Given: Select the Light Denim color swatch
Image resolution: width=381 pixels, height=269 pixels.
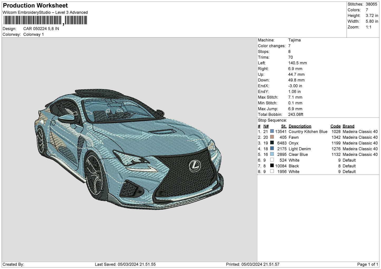Looking at the screenshot, I should (272, 149).
